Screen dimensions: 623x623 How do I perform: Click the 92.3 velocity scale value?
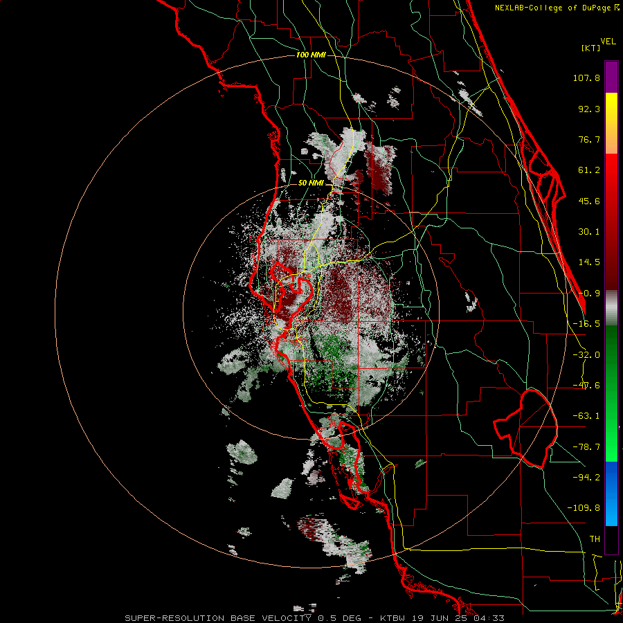coord(589,109)
